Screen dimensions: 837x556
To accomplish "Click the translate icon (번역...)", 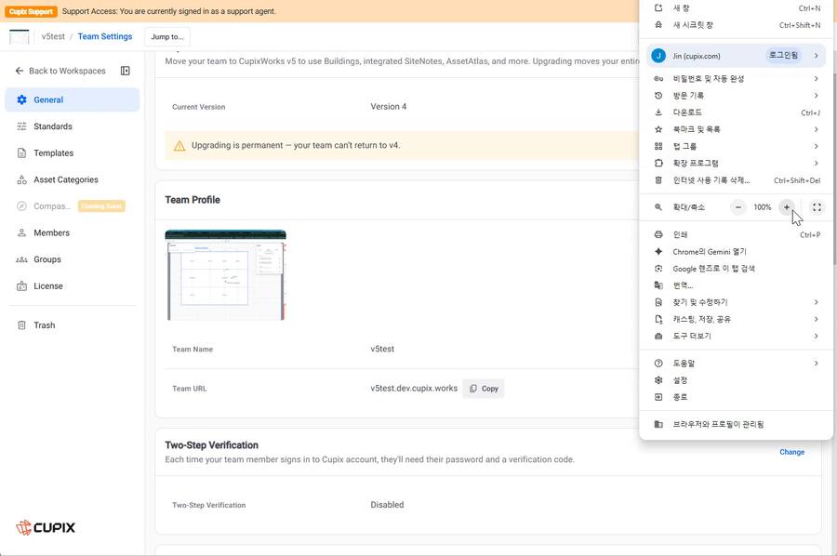I will point(658,285).
